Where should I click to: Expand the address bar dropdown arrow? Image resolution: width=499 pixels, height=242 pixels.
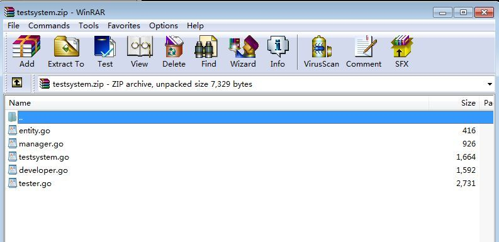[490, 84]
